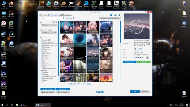This screenshot has width=190, height=107.
Task: Enable the Approved tag checkbox
Action: pos(42,40)
